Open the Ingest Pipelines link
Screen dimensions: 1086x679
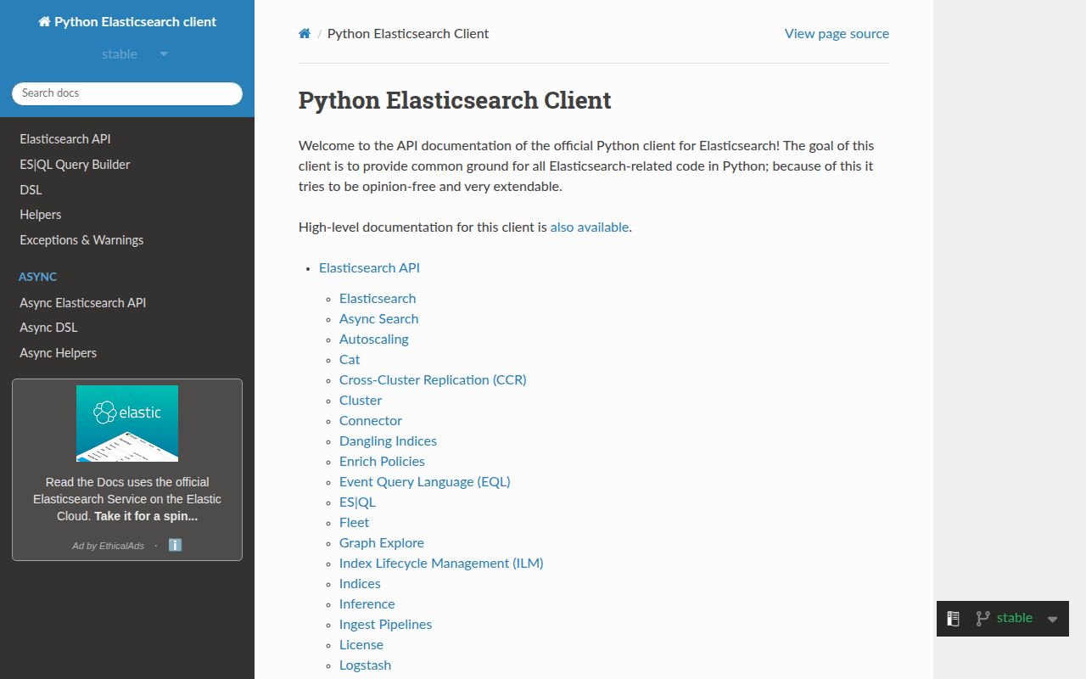coord(385,625)
